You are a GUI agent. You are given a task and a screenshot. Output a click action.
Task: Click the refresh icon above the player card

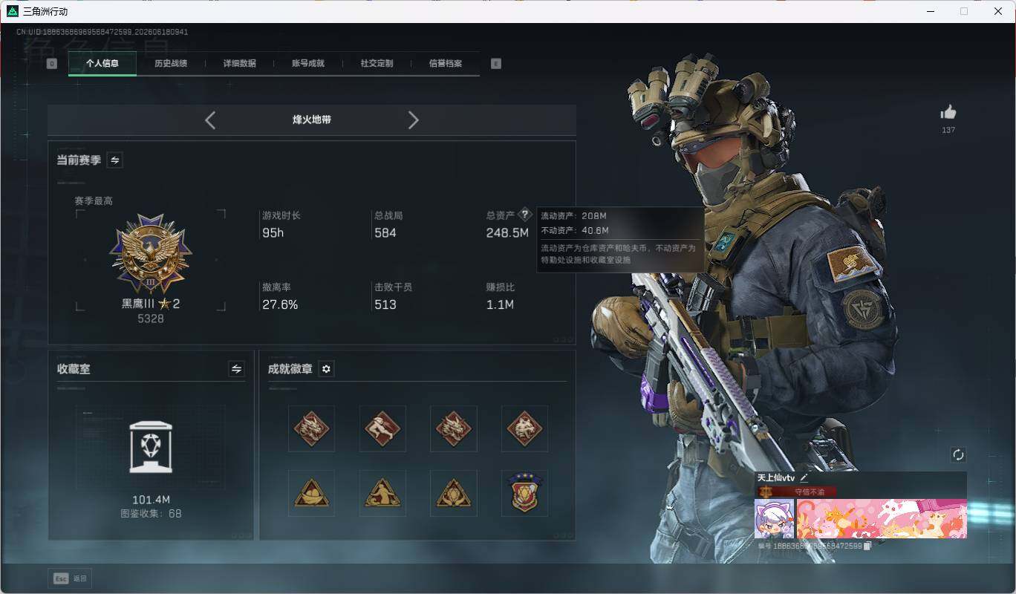[x=958, y=454]
